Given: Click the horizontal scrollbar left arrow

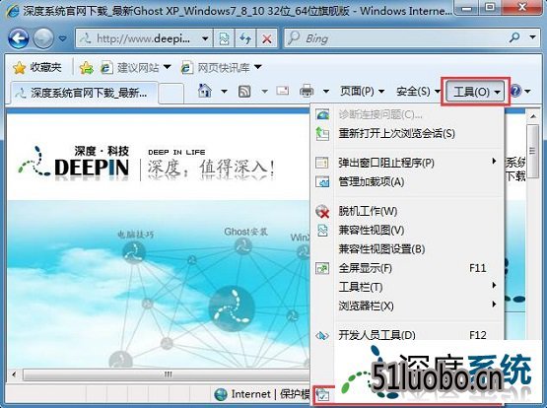Looking at the screenshot, I should (x=14, y=374).
